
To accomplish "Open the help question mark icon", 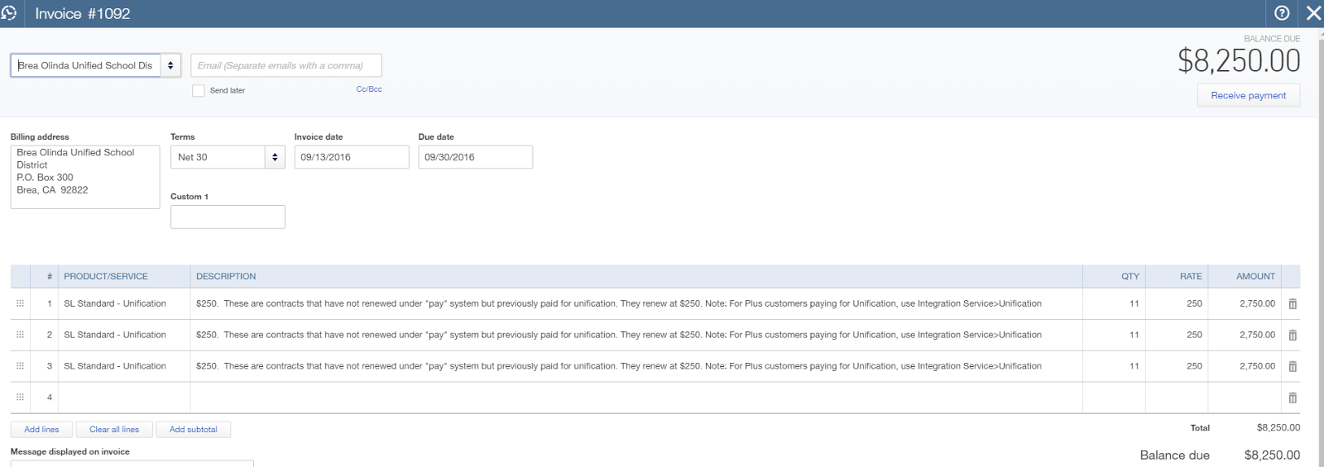I will (1282, 13).
